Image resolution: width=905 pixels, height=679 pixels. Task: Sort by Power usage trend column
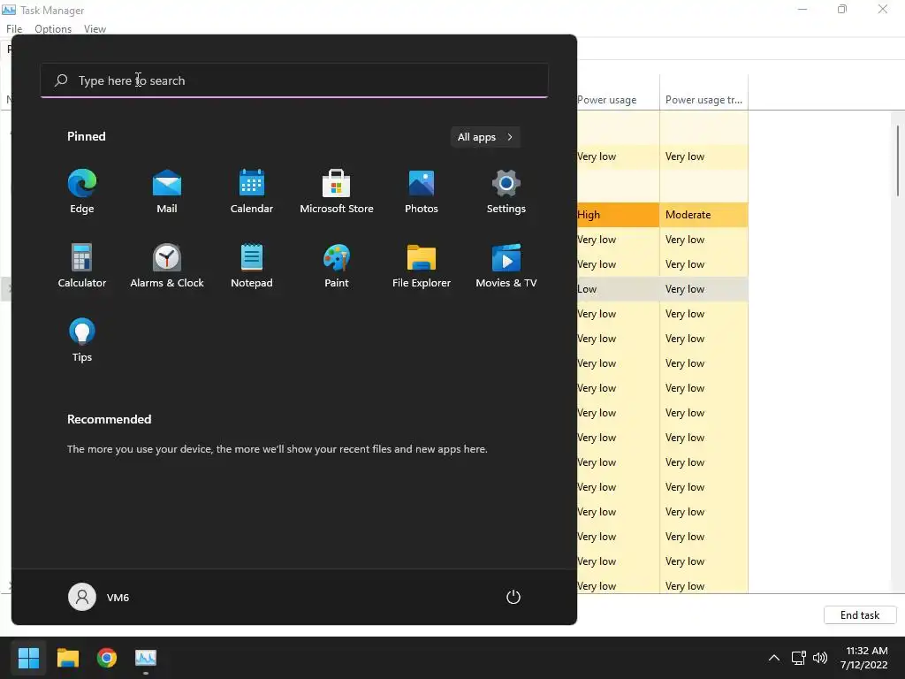(x=703, y=99)
